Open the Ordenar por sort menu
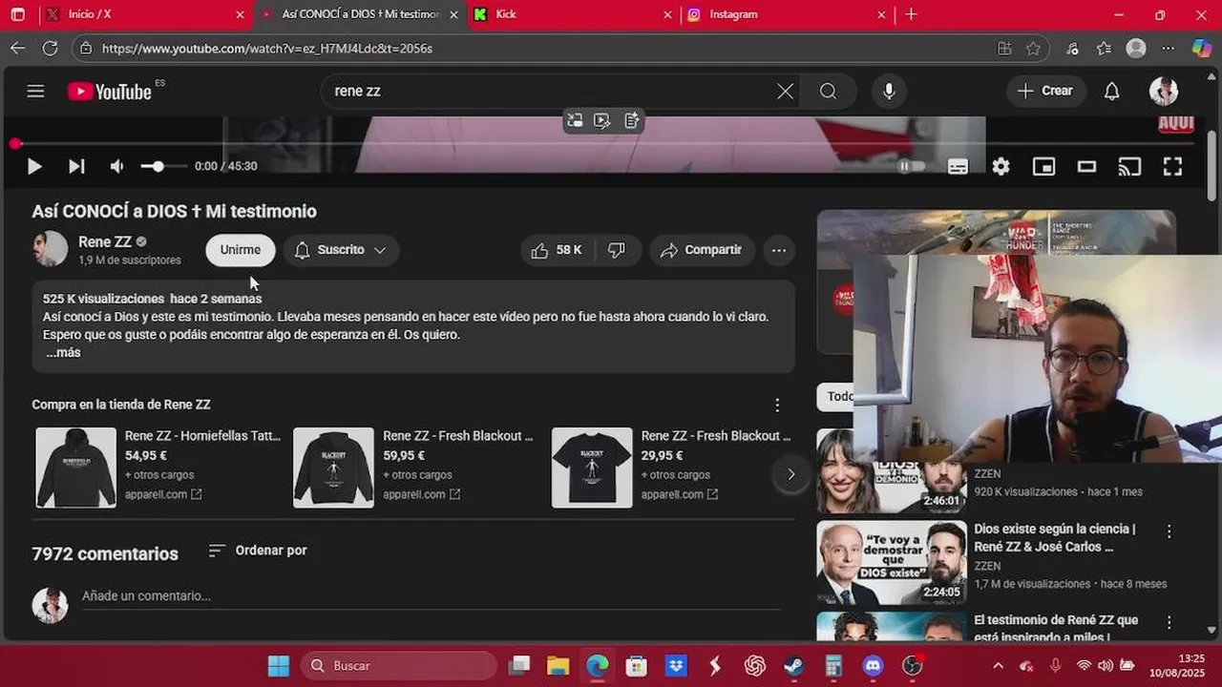Image resolution: width=1222 pixels, height=687 pixels. click(x=258, y=551)
